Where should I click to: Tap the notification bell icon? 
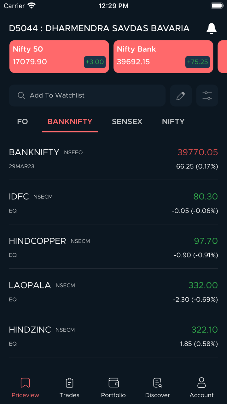pos(211,28)
